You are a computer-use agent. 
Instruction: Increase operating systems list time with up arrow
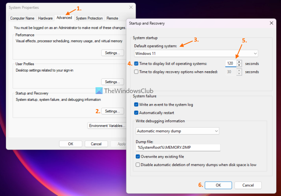tap(239, 62)
